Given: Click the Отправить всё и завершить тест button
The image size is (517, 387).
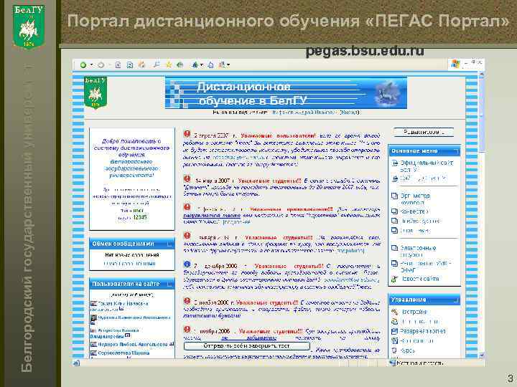Looking at the screenshot, I should tap(246, 346).
